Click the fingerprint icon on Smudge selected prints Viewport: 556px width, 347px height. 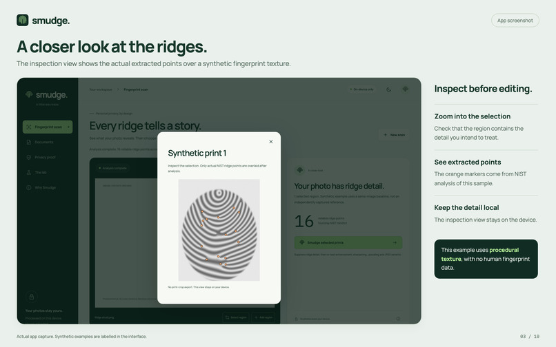click(301, 242)
